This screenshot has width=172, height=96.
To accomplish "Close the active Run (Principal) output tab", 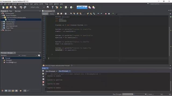I will click(x=70, y=71).
